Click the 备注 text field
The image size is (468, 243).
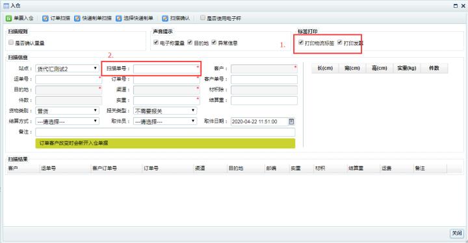point(165,132)
